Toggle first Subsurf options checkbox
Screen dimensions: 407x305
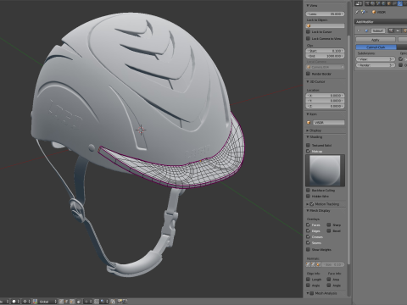[x=400, y=58]
